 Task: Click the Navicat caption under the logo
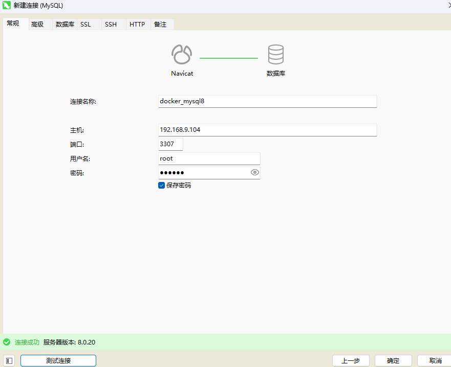(x=182, y=74)
